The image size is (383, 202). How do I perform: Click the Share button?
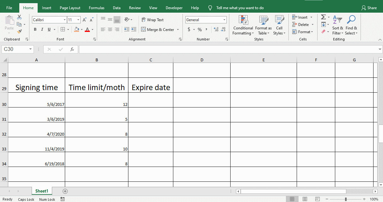(x=369, y=8)
